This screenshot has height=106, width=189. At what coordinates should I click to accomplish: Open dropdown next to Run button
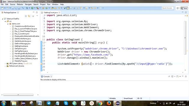35,8
